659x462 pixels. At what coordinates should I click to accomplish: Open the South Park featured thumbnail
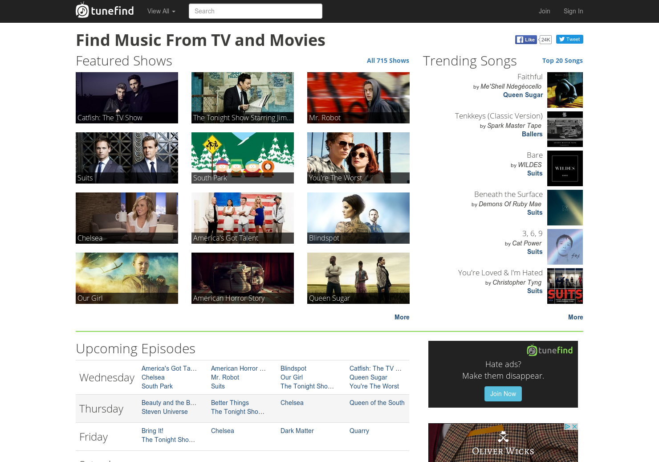pos(243,158)
